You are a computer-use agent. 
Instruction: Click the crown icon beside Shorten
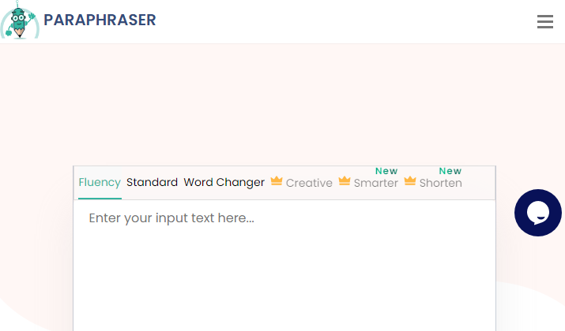tap(410, 180)
